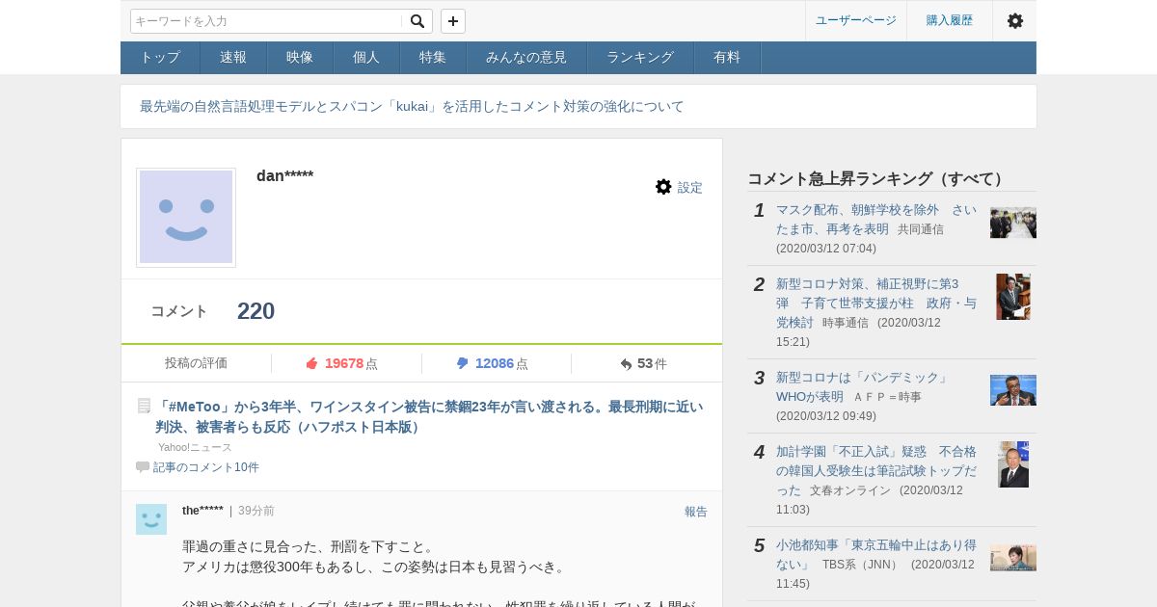This screenshot has height=607, width=1157.
Task: Select the 有料 tab
Action: click(727, 58)
